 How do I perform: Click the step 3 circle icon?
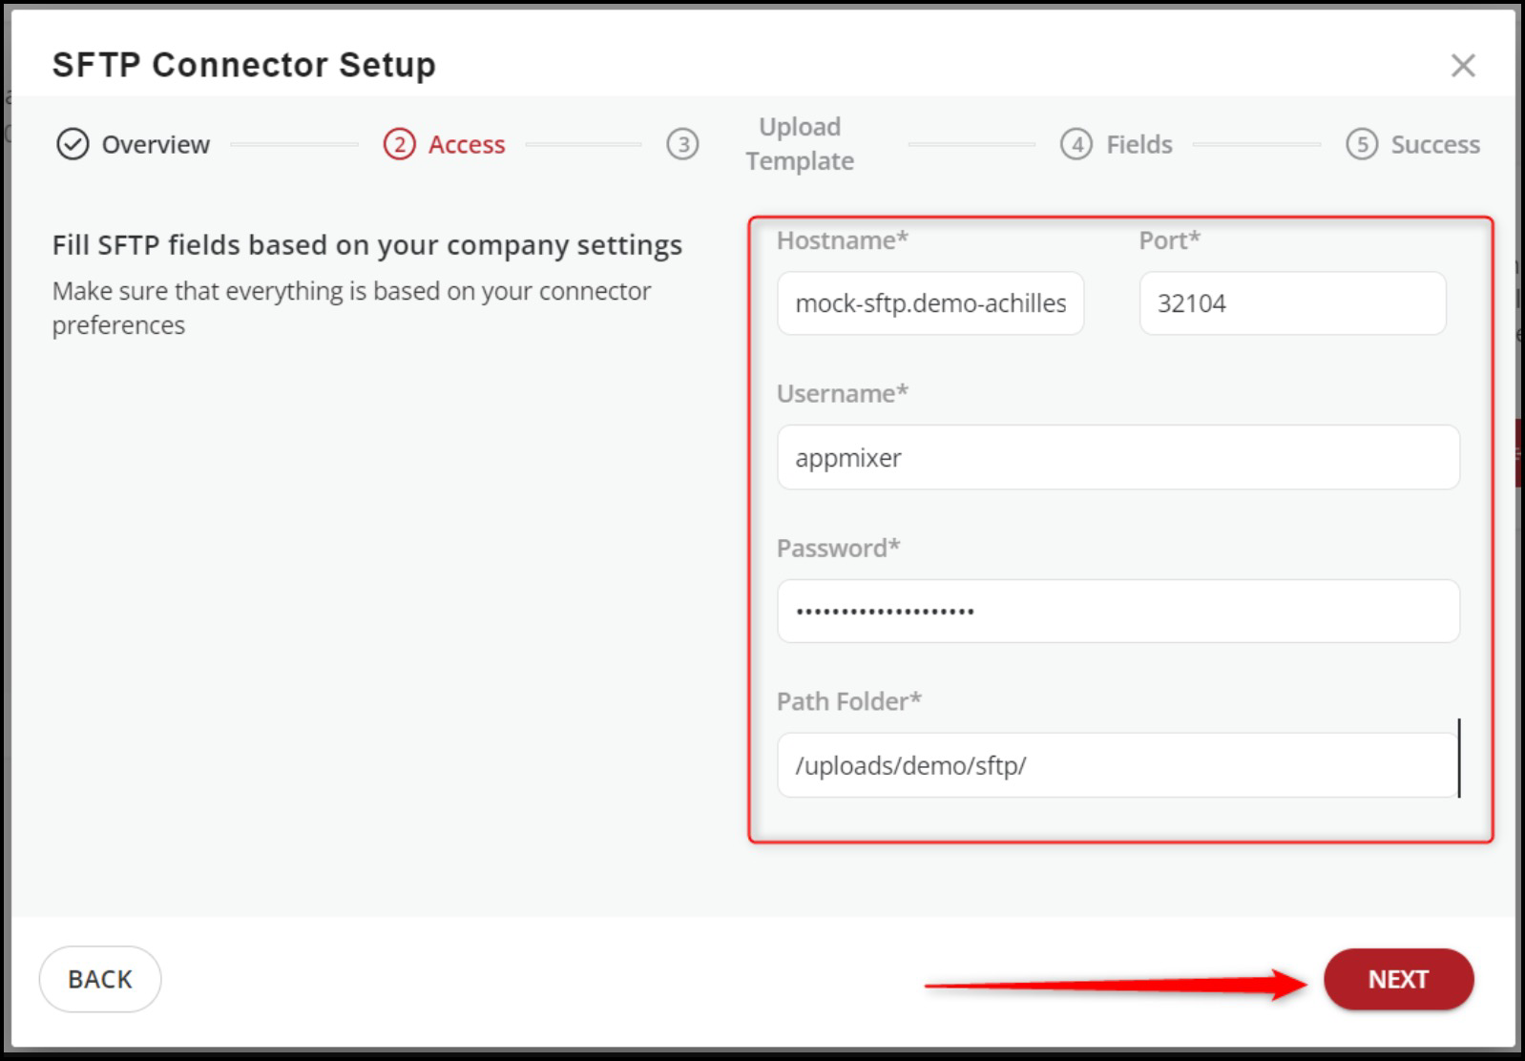pos(682,144)
